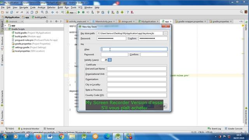This screenshot has height=140, width=249.
Task: Open the Refactor menu
Action: tap(51, 7)
